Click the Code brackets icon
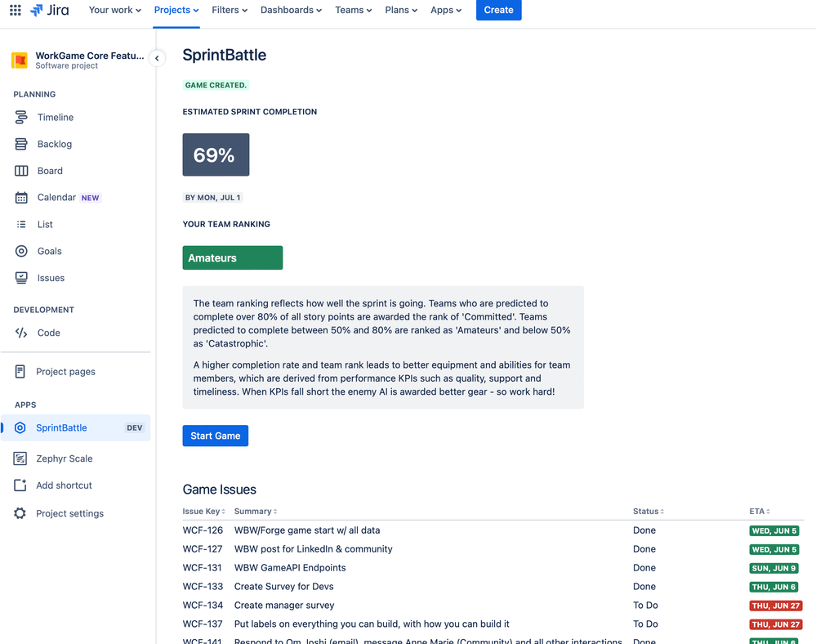816x644 pixels. (x=20, y=333)
